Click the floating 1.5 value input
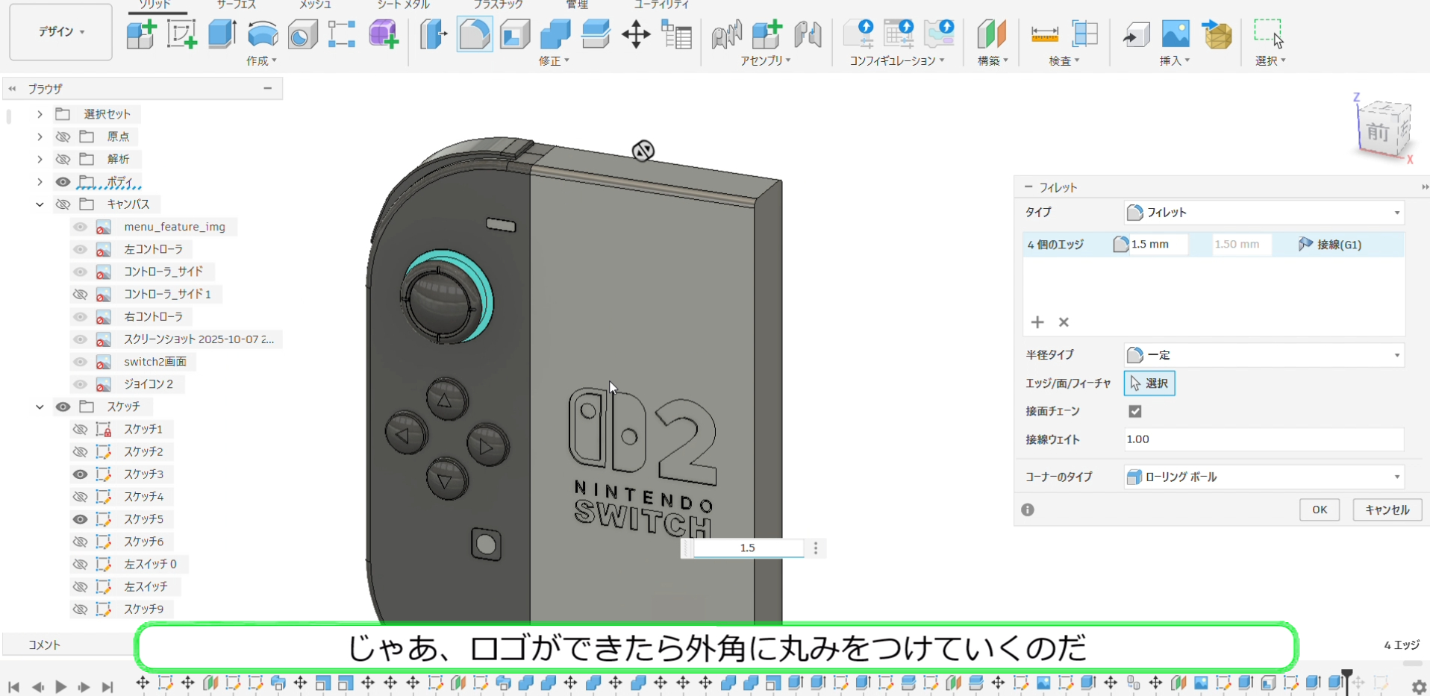Screen dimensions: 1430x696 748,548
